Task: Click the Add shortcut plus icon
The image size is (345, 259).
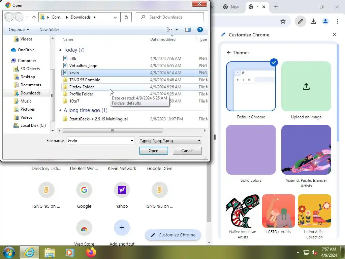Action: (x=122, y=228)
